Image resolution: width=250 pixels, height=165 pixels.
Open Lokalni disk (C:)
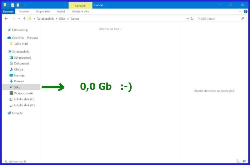tap(24, 99)
